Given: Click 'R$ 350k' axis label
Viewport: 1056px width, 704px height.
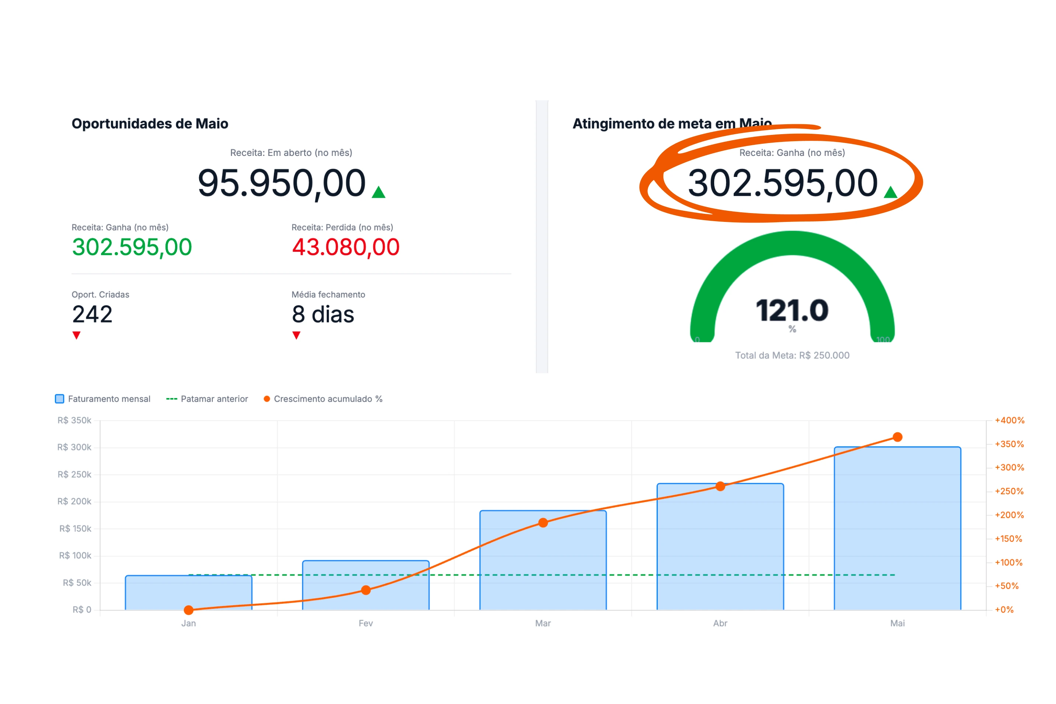Looking at the screenshot, I should point(74,420).
